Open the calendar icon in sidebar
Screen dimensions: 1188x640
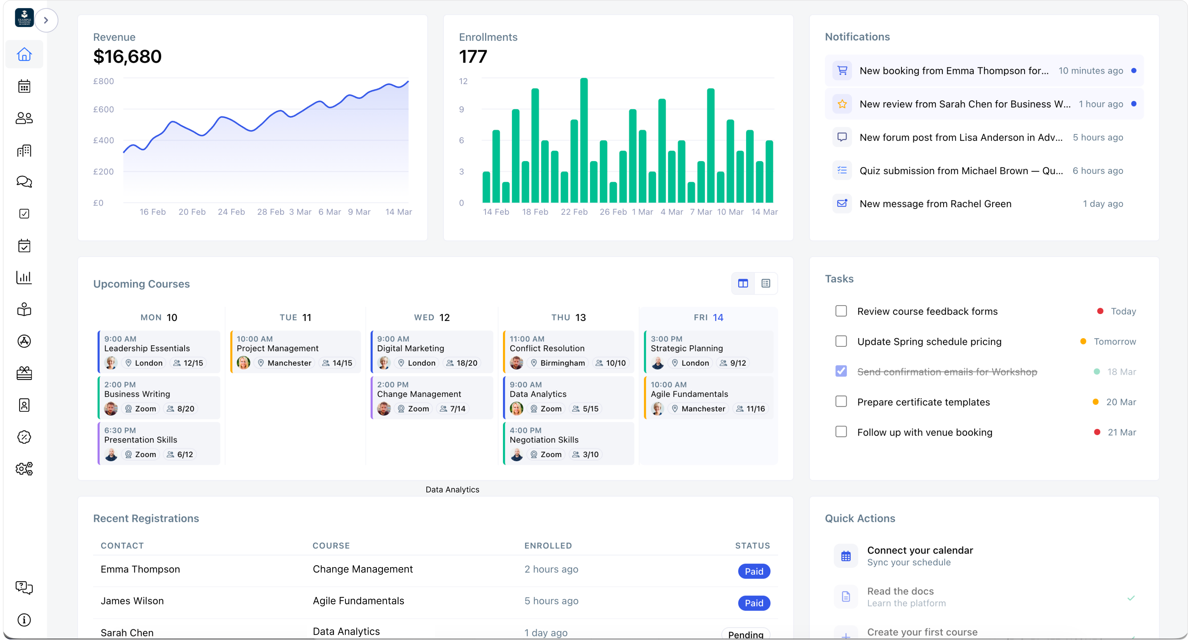24,86
